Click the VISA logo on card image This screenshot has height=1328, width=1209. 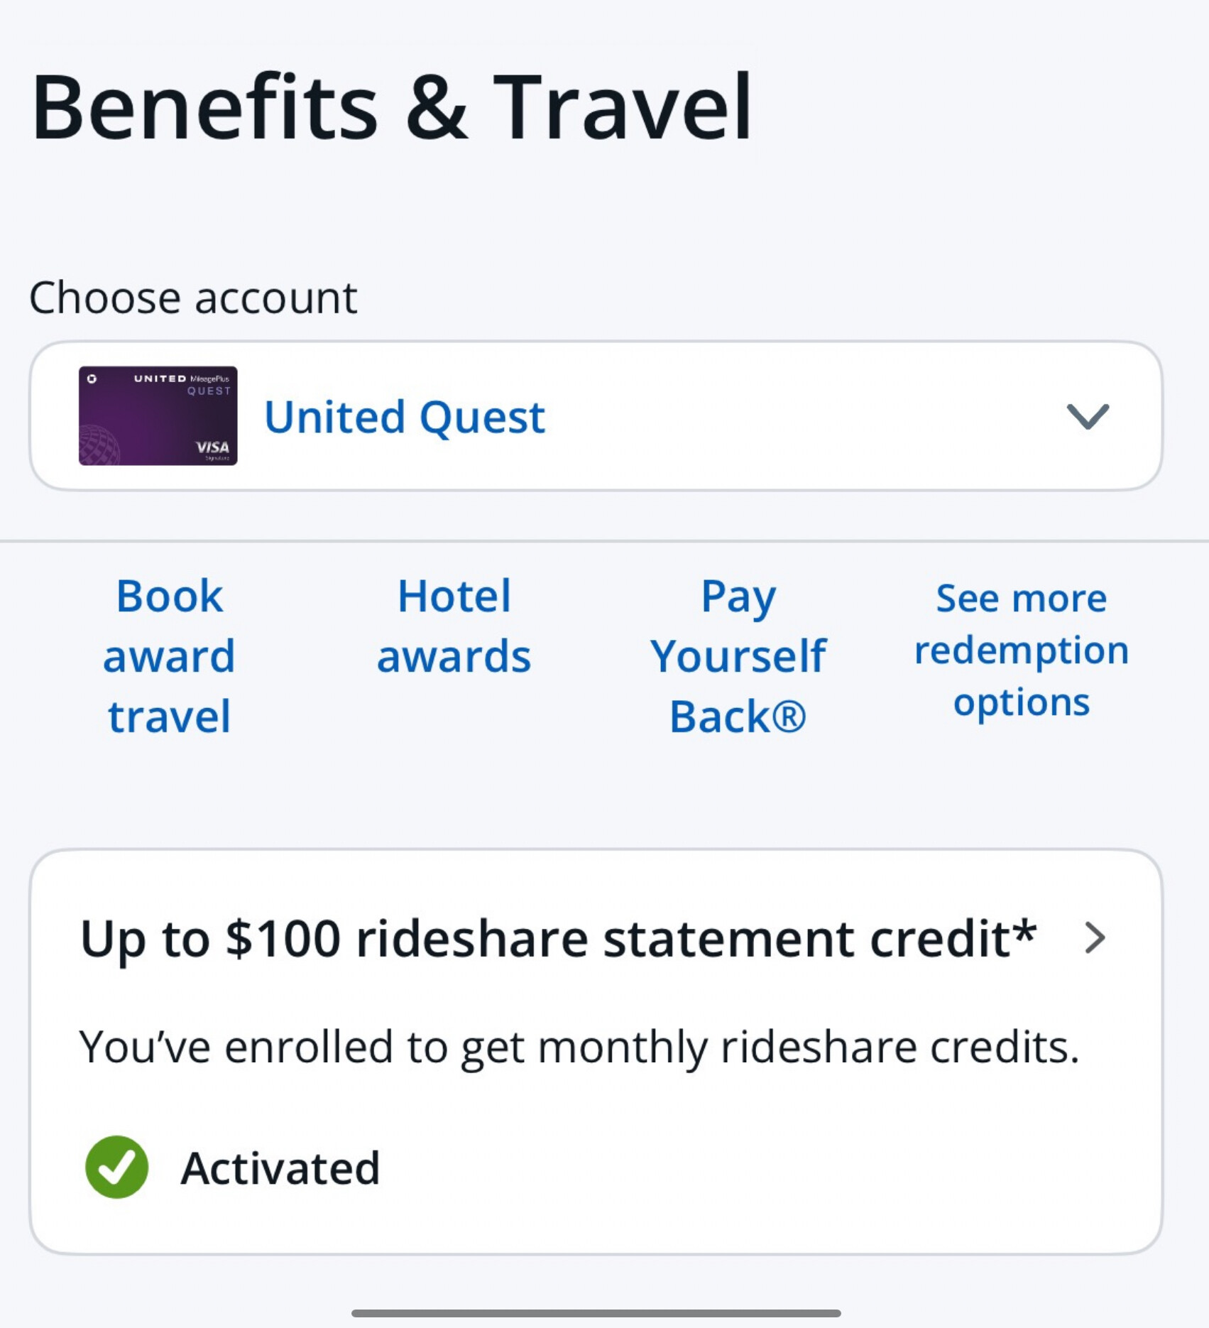click(212, 447)
